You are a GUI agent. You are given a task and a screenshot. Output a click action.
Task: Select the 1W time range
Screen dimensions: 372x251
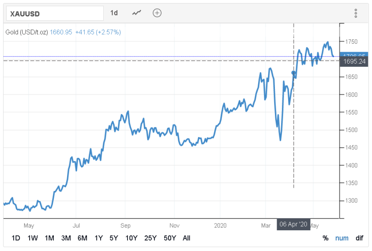tap(33, 238)
